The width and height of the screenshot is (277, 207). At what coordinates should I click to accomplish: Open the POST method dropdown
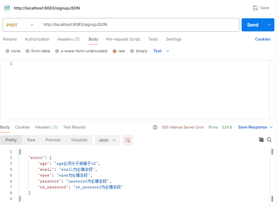[20, 25]
